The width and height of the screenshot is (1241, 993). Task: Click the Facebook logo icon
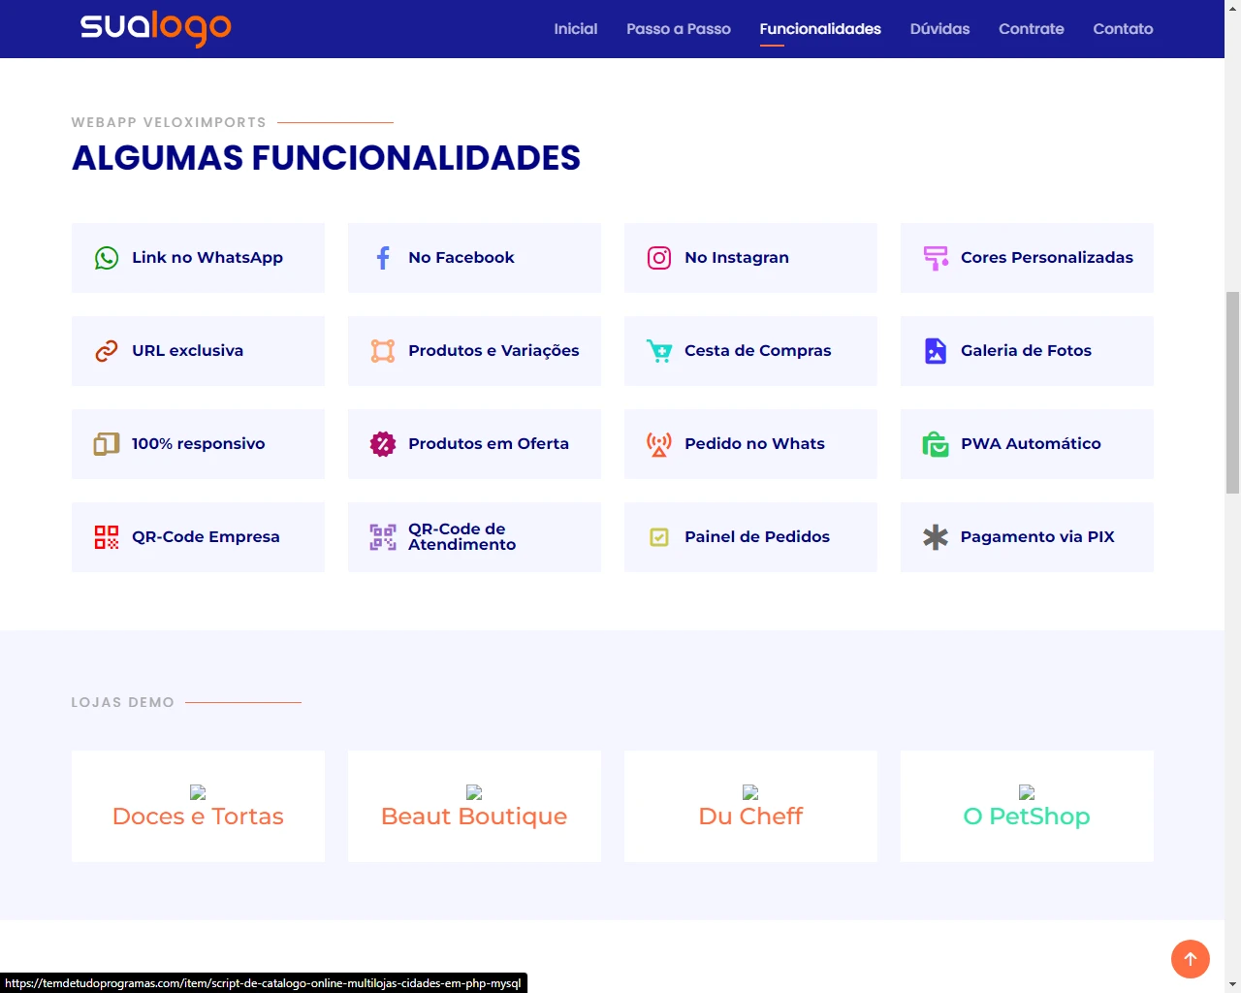[x=383, y=258]
